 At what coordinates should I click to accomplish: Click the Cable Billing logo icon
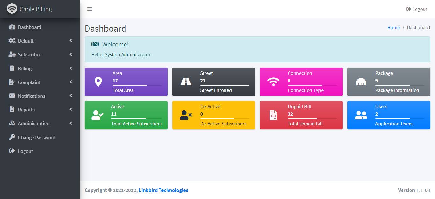[x=12, y=9]
